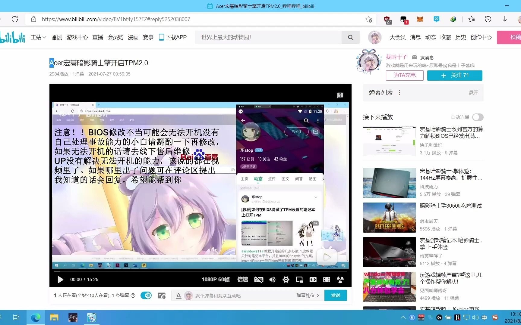Open user avatar in top navigation
This screenshot has height=325, width=521.
(375, 37)
